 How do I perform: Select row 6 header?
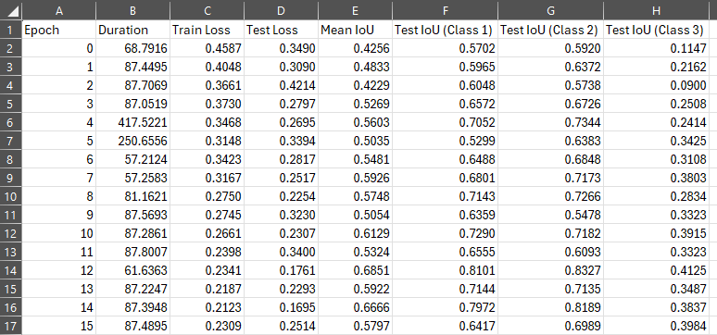(11, 122)
